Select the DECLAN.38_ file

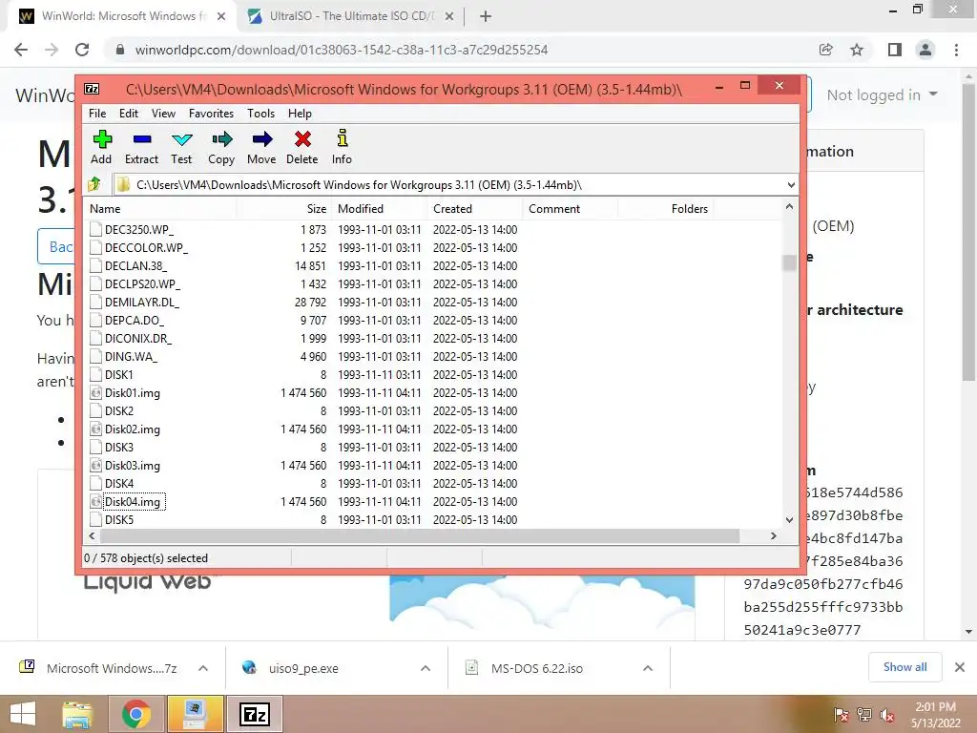135,265
